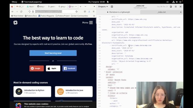This screenshot has height=108, width=193.
Task: Switch en keyboard layout indicator
Action: 168,2
